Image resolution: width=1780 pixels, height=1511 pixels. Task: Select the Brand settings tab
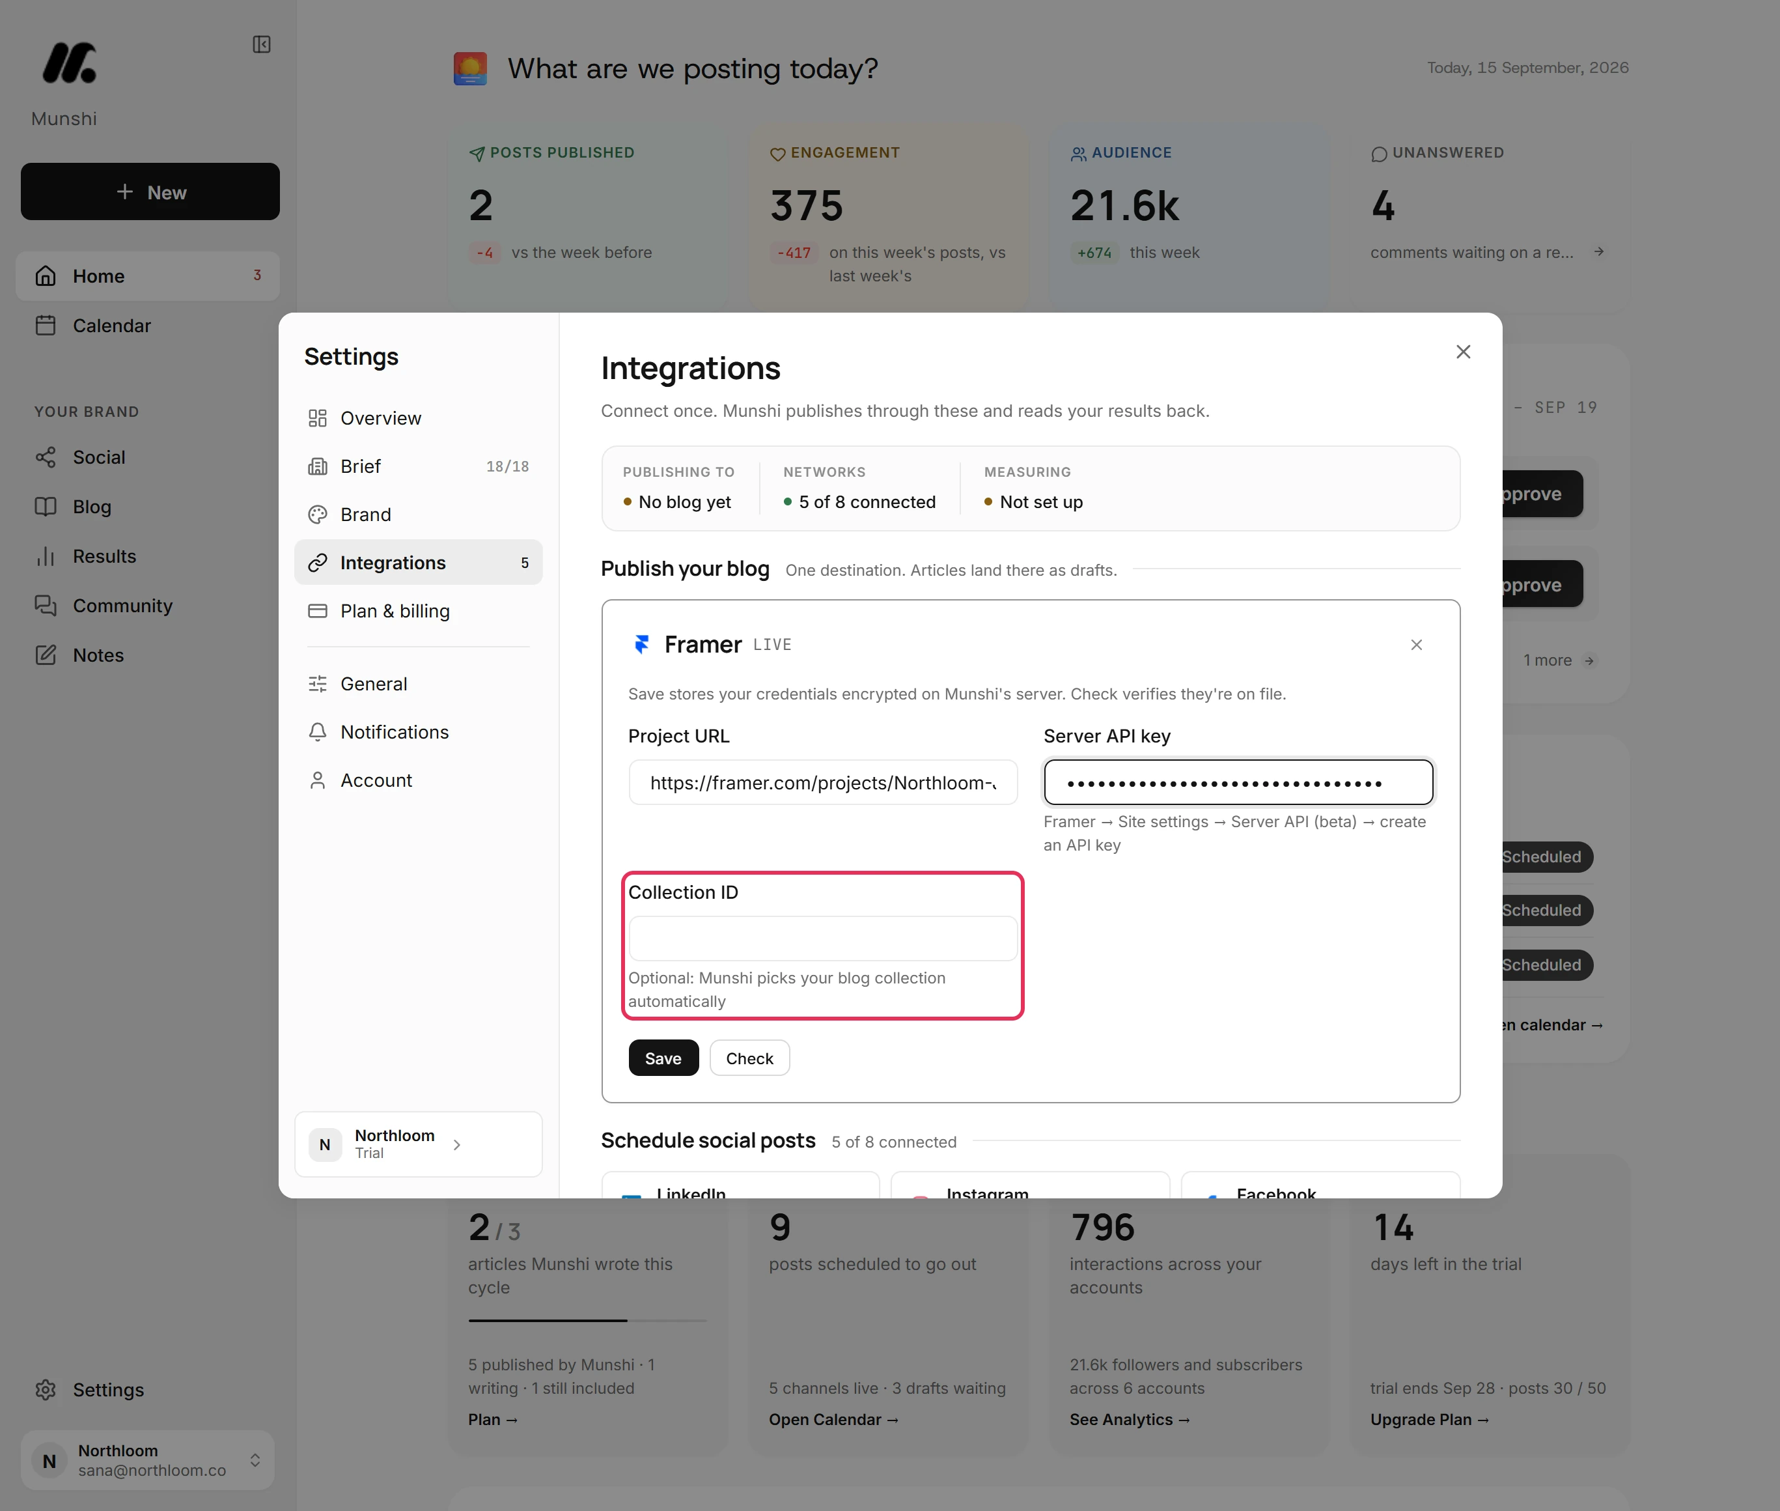(418, 515)
